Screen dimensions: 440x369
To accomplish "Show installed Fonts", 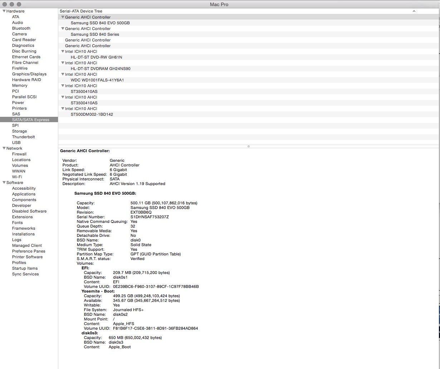I will tap(18, 223).
